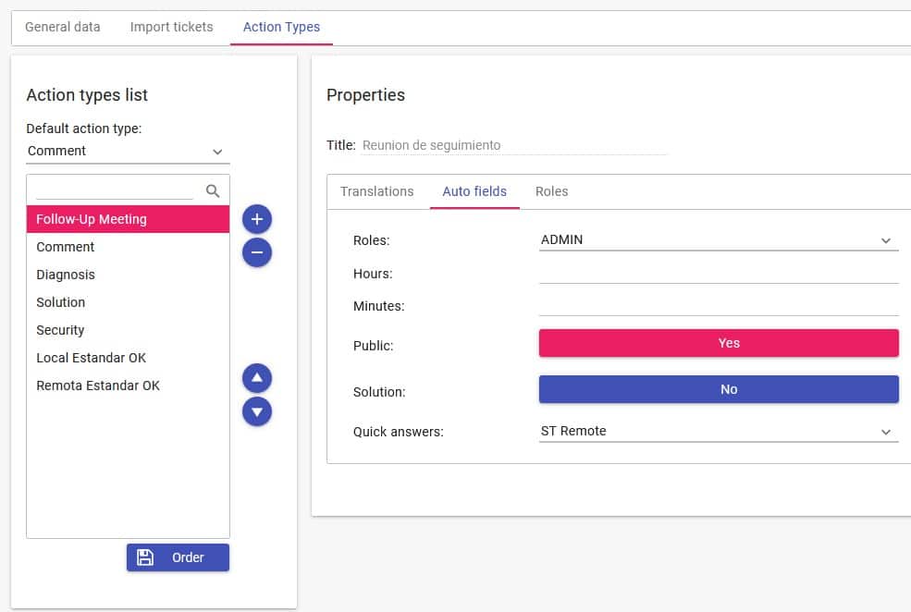Viewport: 911px width, 612px height.
Task: Click the search magnifier icon in list
Action: (213, 190)
